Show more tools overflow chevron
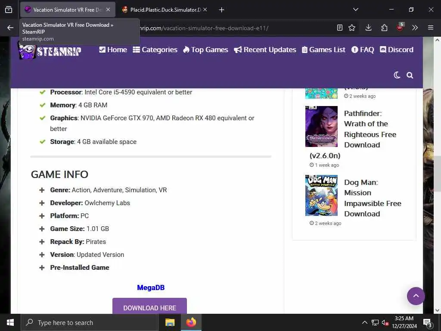This screenshot has width=441, height=331. click(415, 28)
